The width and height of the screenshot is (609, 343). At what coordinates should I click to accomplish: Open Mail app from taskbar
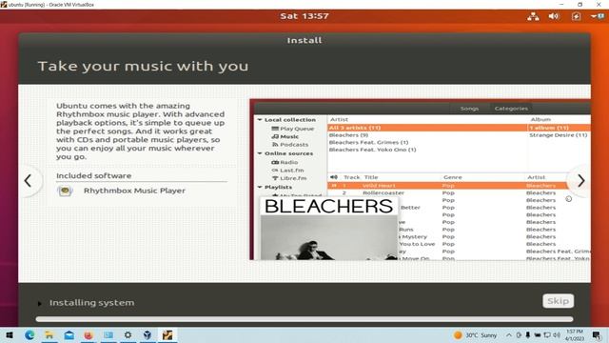coord(69,334)
